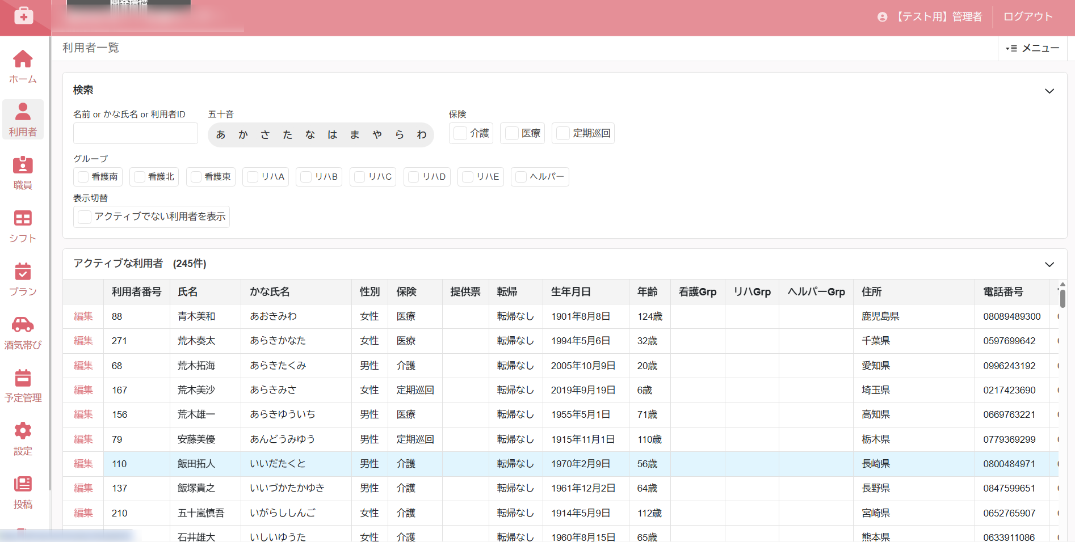Filter by は in 五十音

[x=333, y=135]
